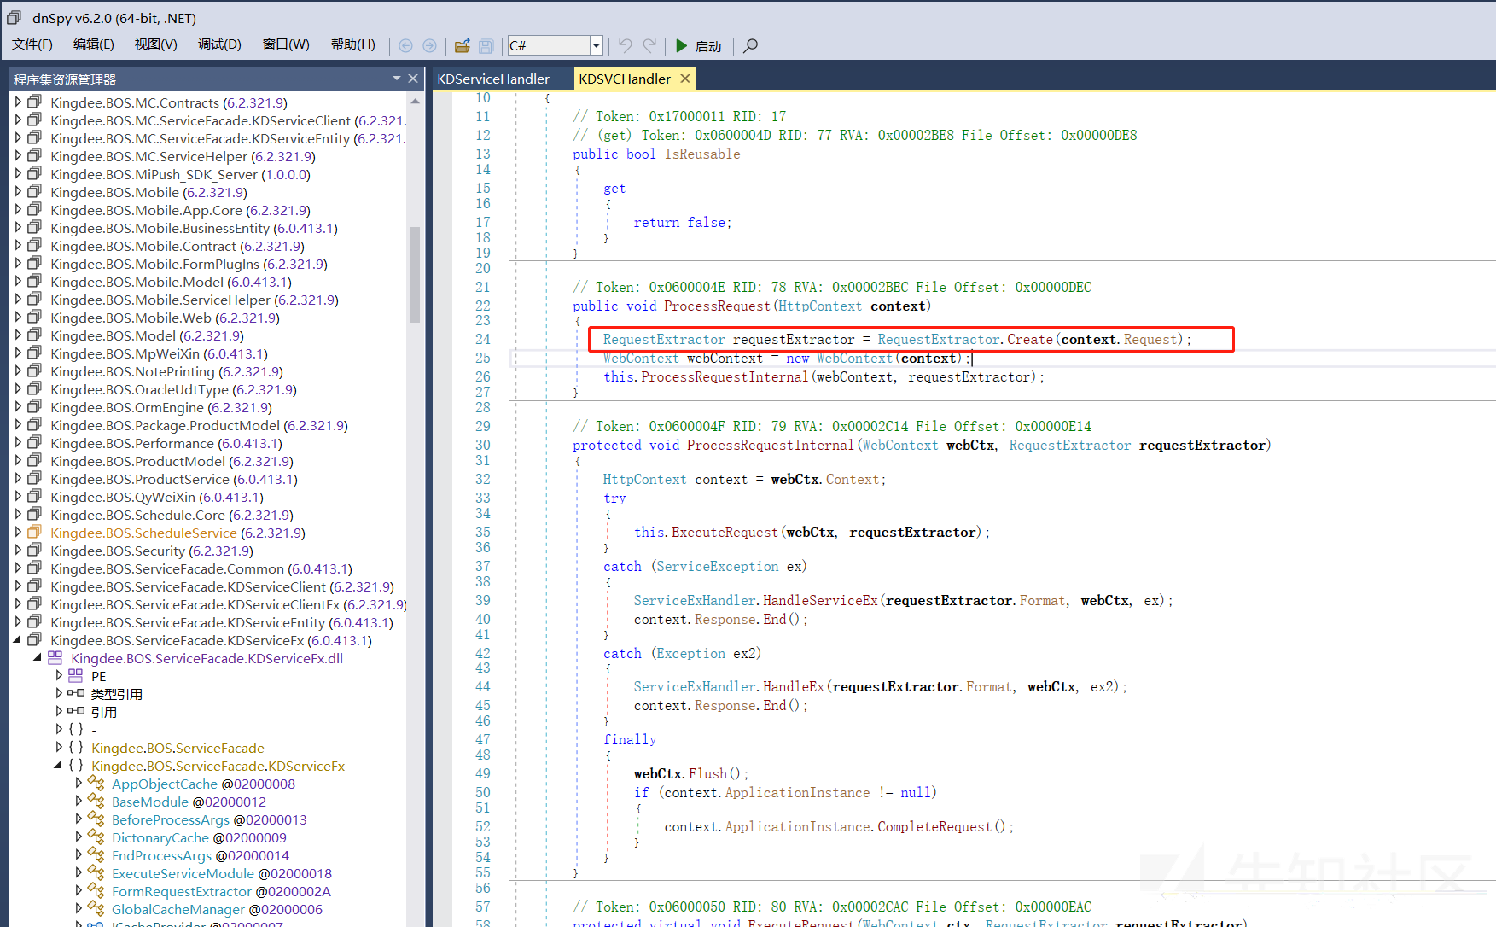Switch to the KDSVCHandler tab
Viewport: 1496px width, 927px height.
(x=625, y=79)
